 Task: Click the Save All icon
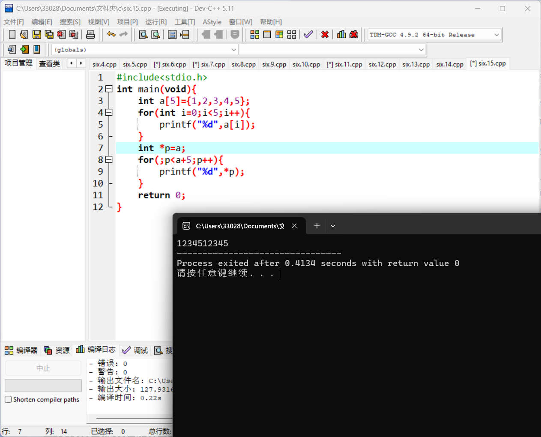coord(49,35)
